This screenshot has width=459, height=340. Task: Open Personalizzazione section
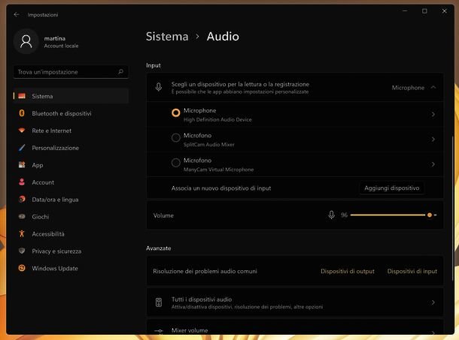click(71, 148)
